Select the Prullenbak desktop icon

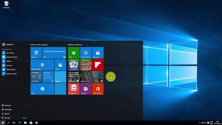click(6, 5)
